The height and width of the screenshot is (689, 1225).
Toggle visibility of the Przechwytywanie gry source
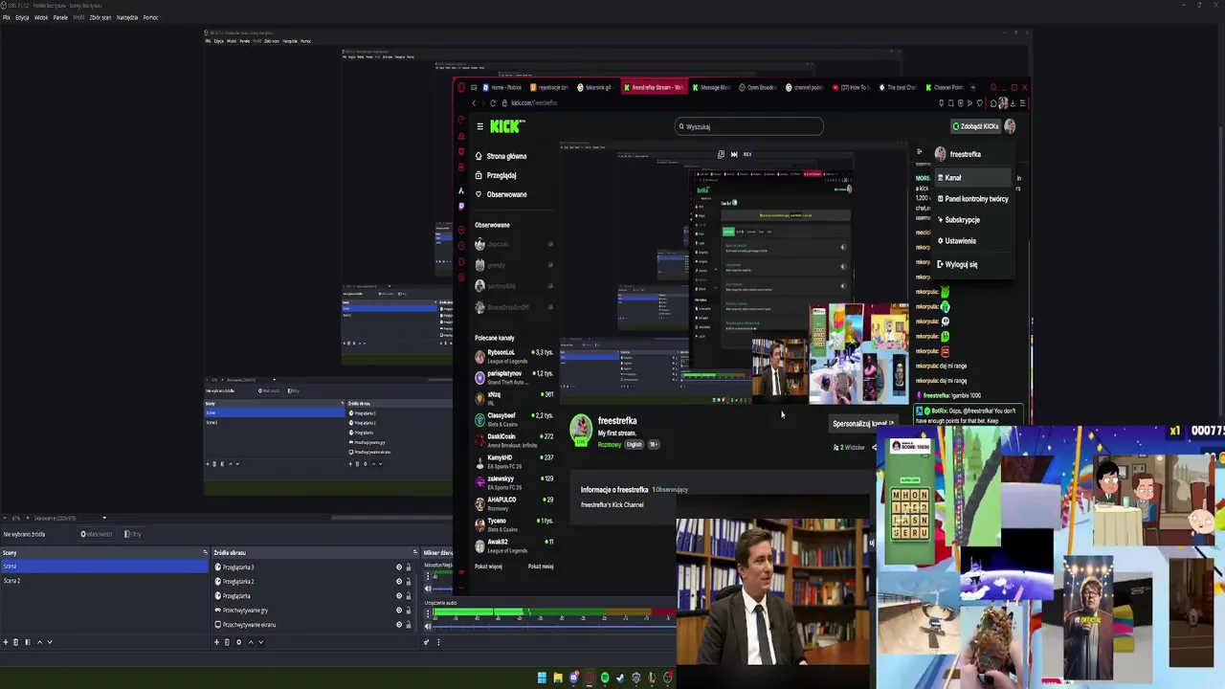[399, 611]
